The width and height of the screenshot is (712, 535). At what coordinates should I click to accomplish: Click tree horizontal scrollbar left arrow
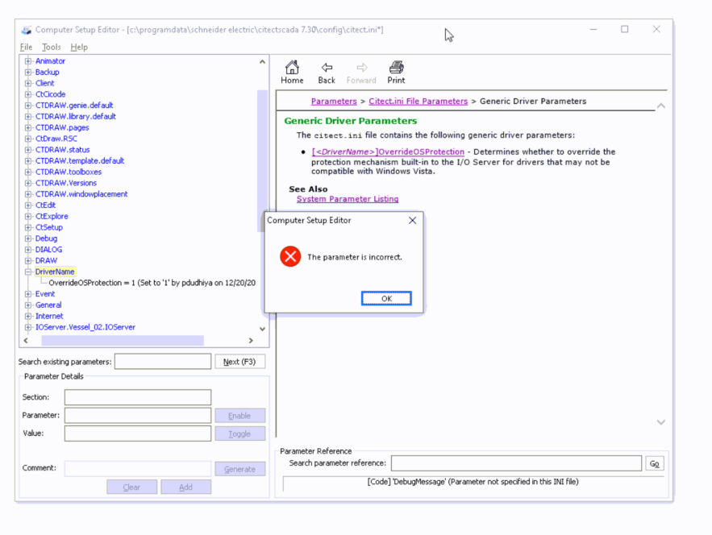click(x=26, y=340)
